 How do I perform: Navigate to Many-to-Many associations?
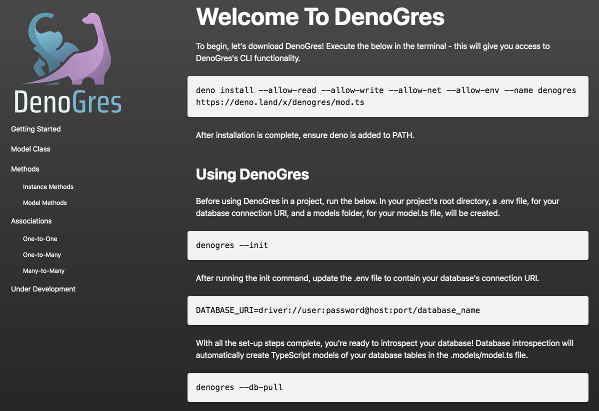coord(43,271)
